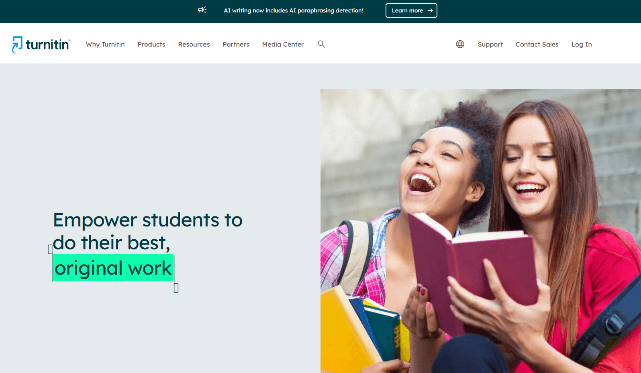This screenshot has height=373, width=641.
Task: Click the AI paraphrasing detection announcement text
Action: tap(293, 10)
